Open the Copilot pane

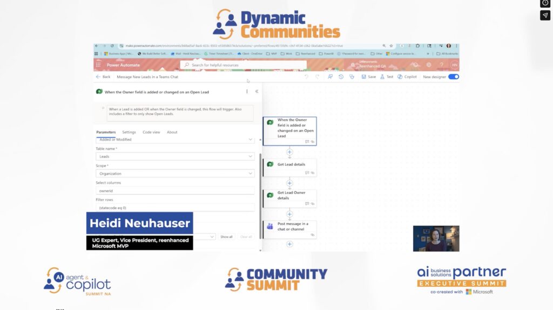point(407,77)
